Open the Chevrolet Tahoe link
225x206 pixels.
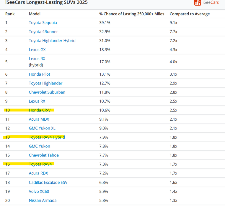(44, 155)
